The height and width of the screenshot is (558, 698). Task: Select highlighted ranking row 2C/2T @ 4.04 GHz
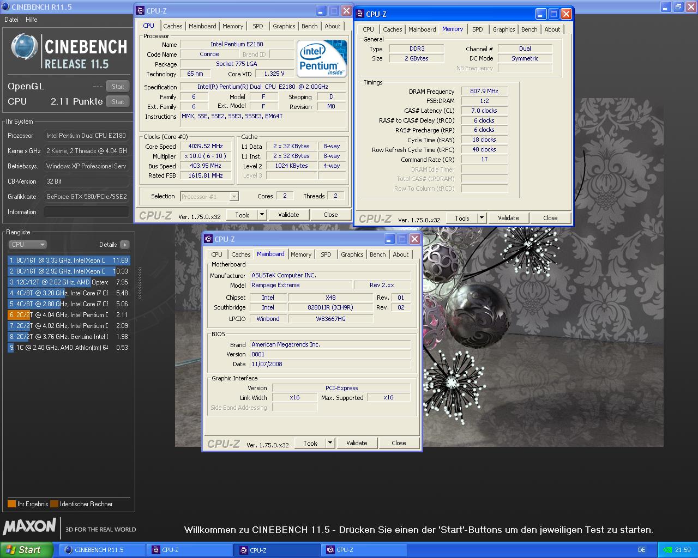[69, 315]
